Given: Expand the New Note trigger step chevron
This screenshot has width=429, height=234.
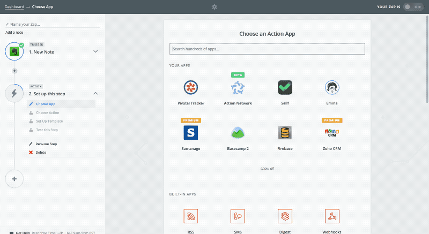Looking at the screenshot, I should pyautogui.click(x=95, y=51).
